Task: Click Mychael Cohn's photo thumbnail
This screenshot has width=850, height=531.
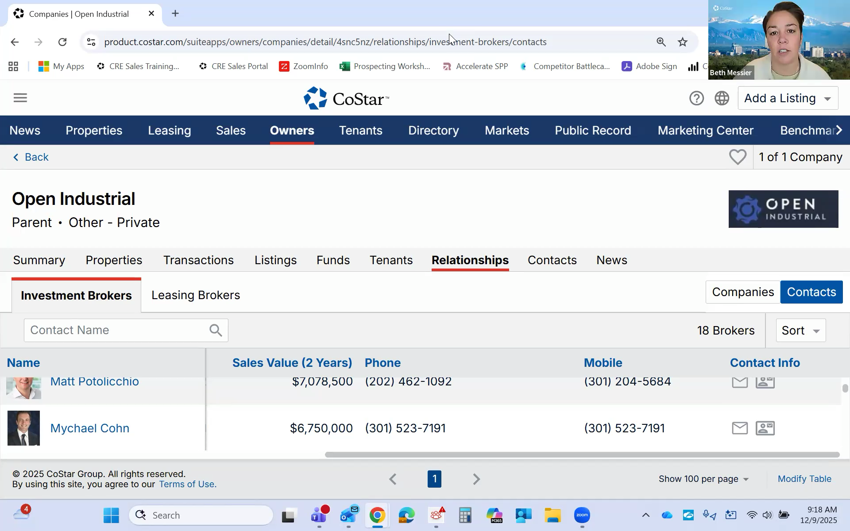Action: (24, 428)
